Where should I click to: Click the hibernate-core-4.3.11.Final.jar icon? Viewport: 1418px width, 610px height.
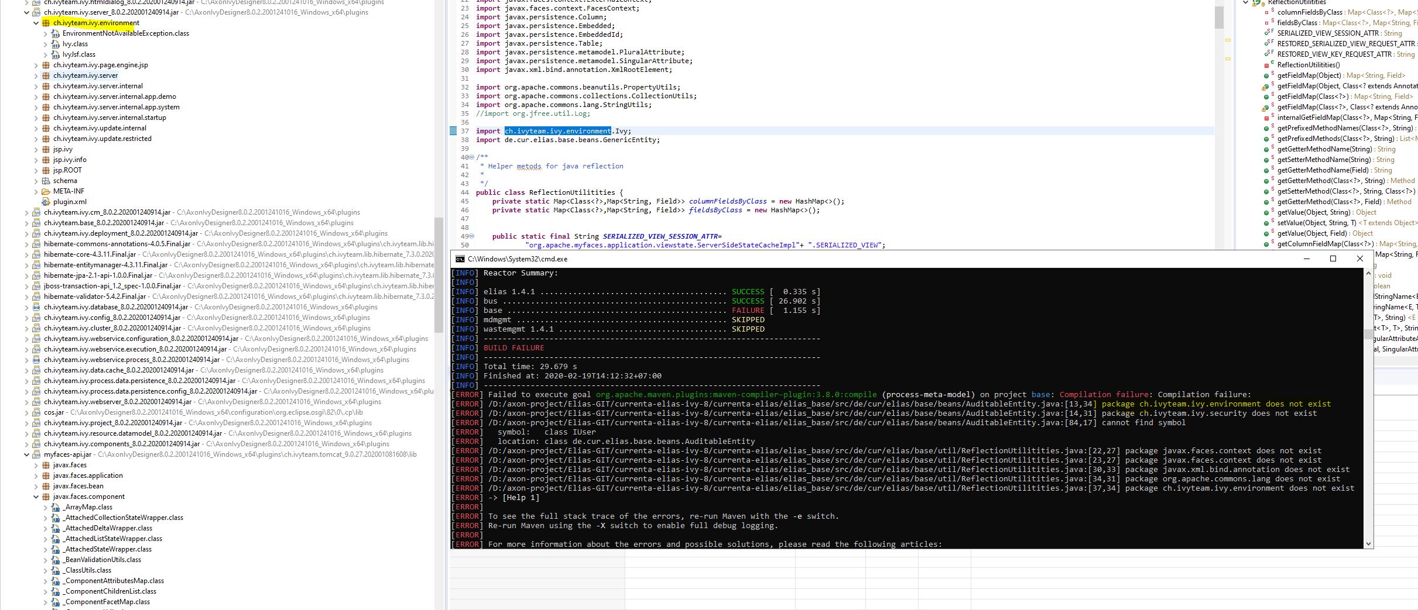[x=36, y=254]
